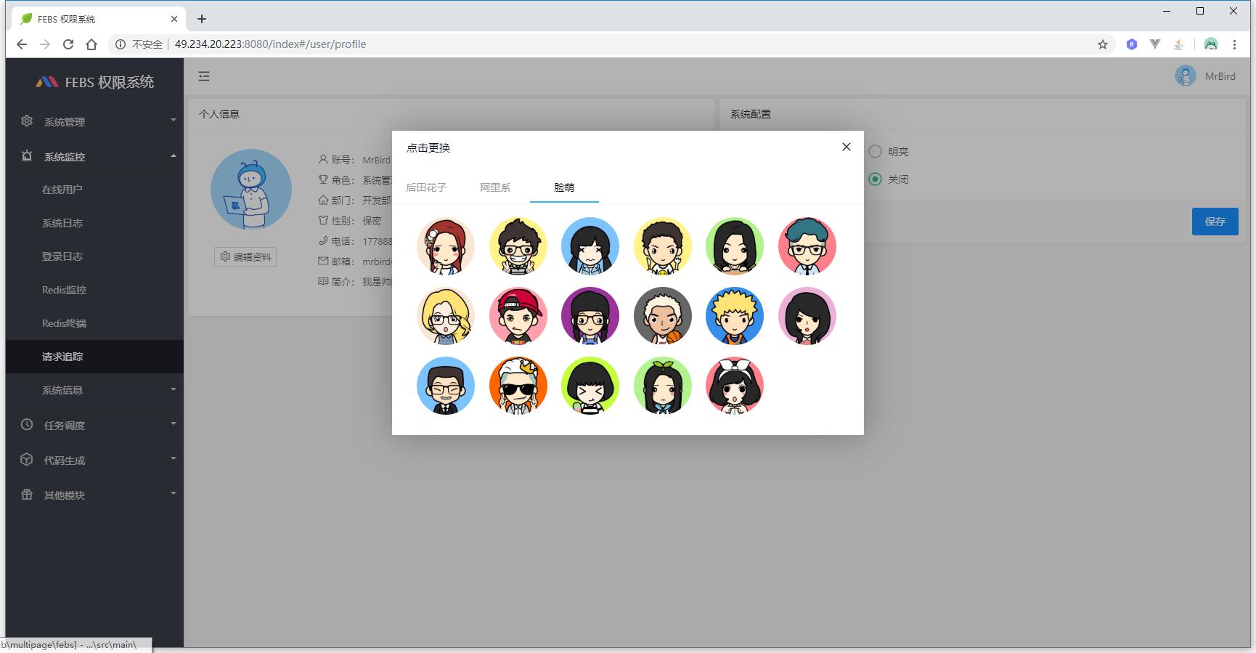
Task: Open 系统日志 page
Action: coord(95,223)
